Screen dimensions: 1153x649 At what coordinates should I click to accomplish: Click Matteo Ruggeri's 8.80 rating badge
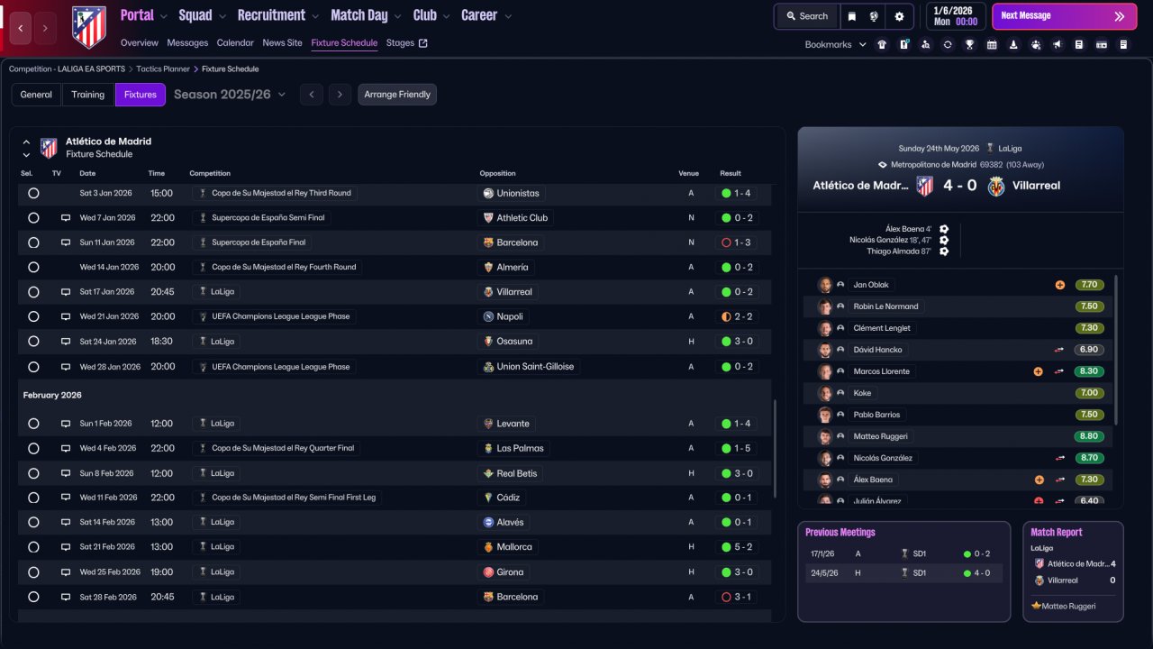[1088, 436]
